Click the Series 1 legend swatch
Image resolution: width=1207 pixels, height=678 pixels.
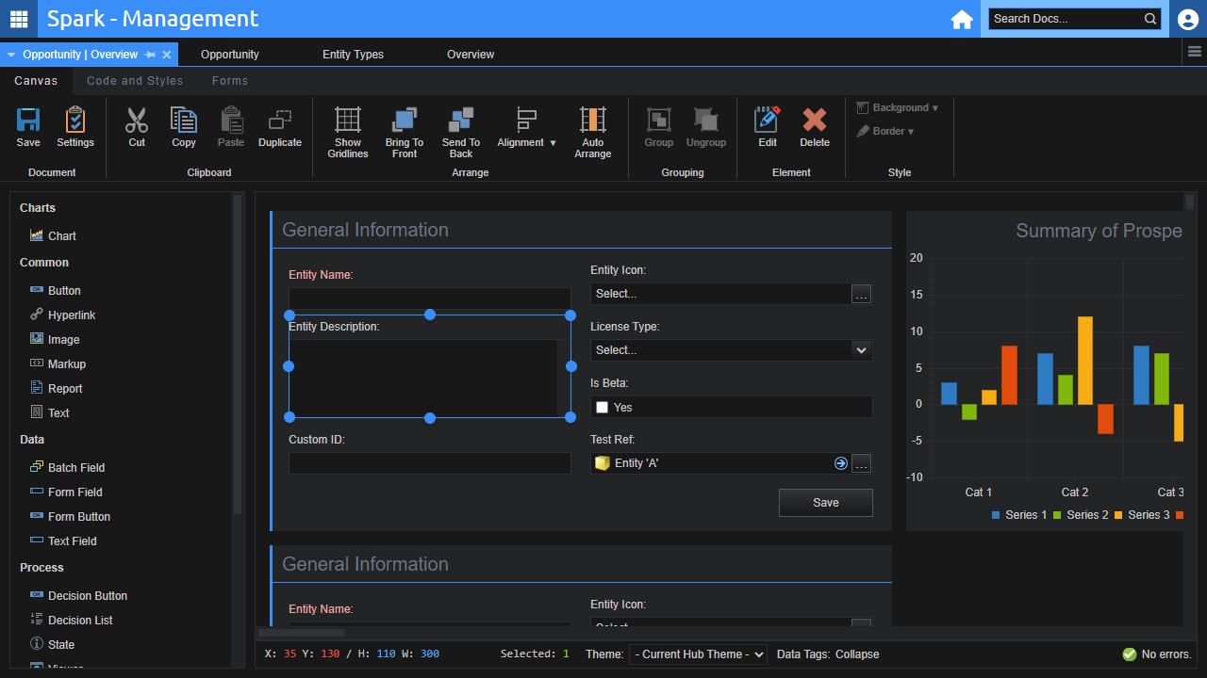pos(996,515)
